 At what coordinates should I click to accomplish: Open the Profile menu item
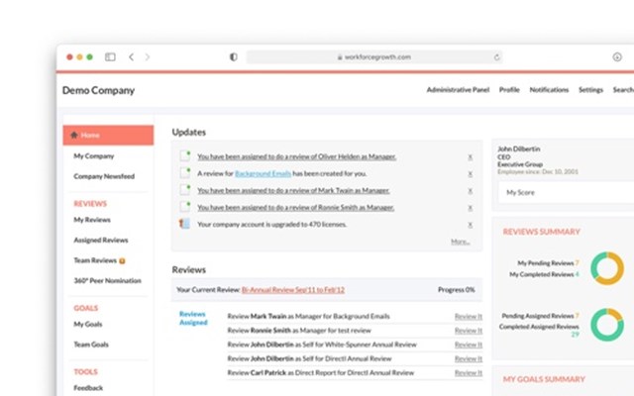(509, 90)
